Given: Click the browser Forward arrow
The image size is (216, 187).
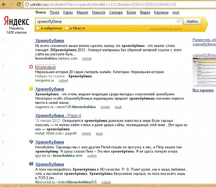Looking at the screenshot, I should (11, 4).
